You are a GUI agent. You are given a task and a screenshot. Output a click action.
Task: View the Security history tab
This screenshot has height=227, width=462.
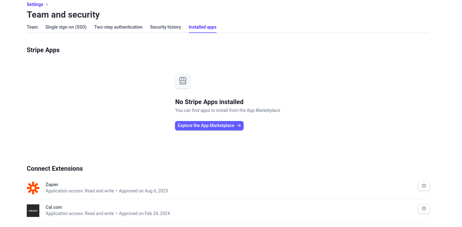tap(166, 27)
